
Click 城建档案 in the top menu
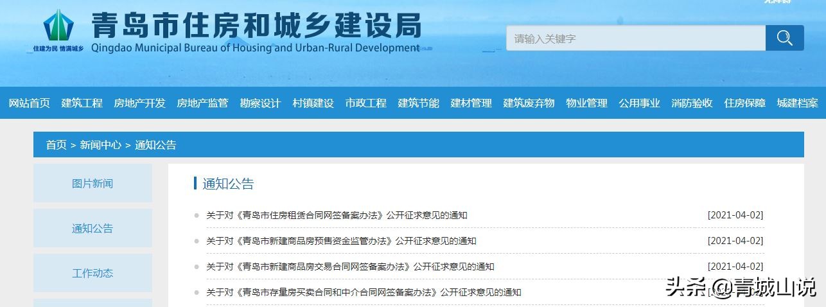797,103
